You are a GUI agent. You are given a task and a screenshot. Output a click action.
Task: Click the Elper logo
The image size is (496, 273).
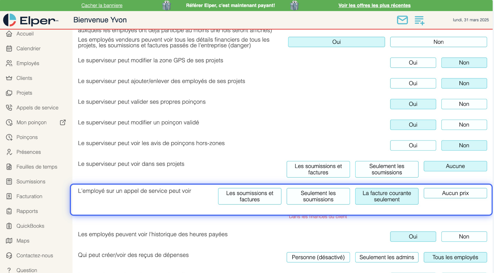(x=31, y=20)
